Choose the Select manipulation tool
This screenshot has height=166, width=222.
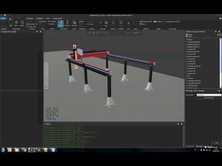point(11,24)
